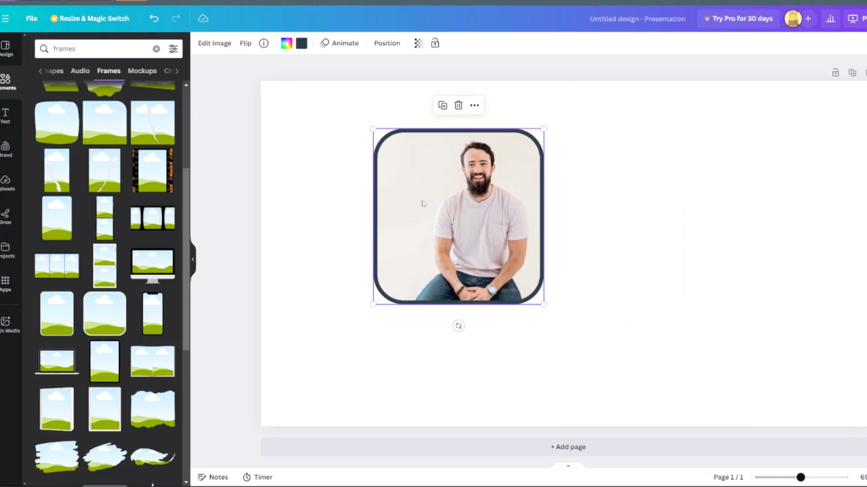This screenshot has width=867, height=487.
Task: Insert the desktop monitor frame
Action: click(x=152, y=265)
